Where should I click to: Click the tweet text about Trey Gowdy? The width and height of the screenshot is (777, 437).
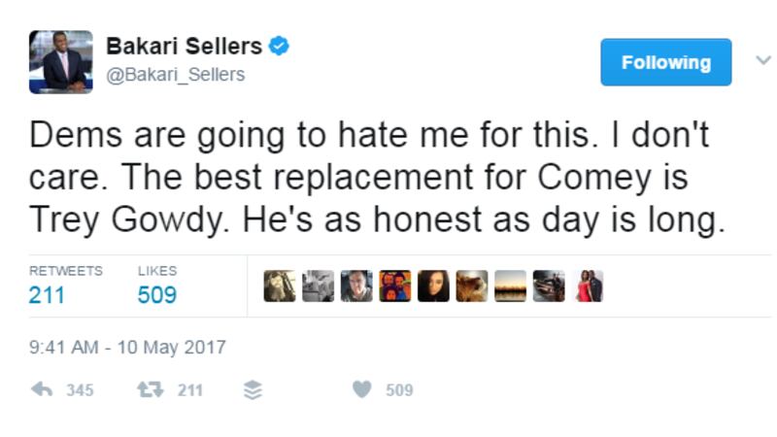coord(379,179)
